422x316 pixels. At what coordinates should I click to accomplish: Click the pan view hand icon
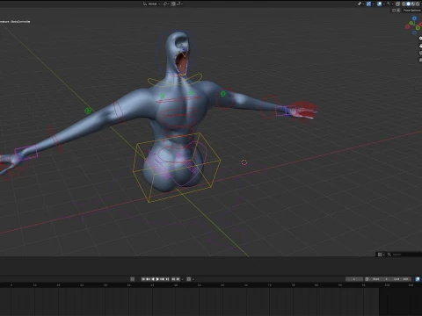point(420,46)
